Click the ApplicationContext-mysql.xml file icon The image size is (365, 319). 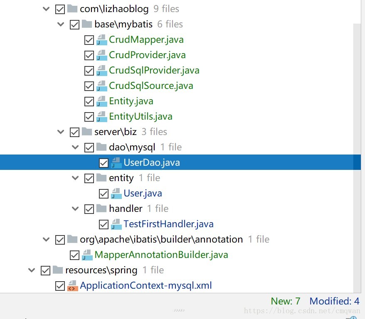point(72,286)
